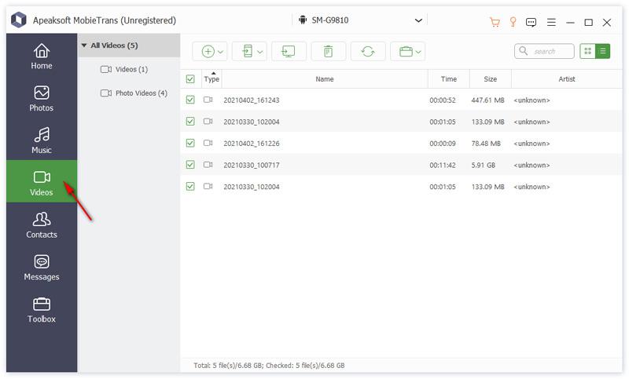This screenshot has height=379, width=629.
Task: Click the trash delete icon in toolbar
Action: 328,51
